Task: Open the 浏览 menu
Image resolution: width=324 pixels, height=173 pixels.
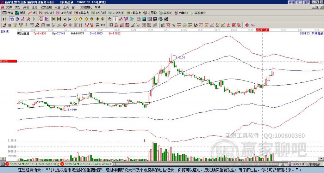Action: (x=17, y=7)
